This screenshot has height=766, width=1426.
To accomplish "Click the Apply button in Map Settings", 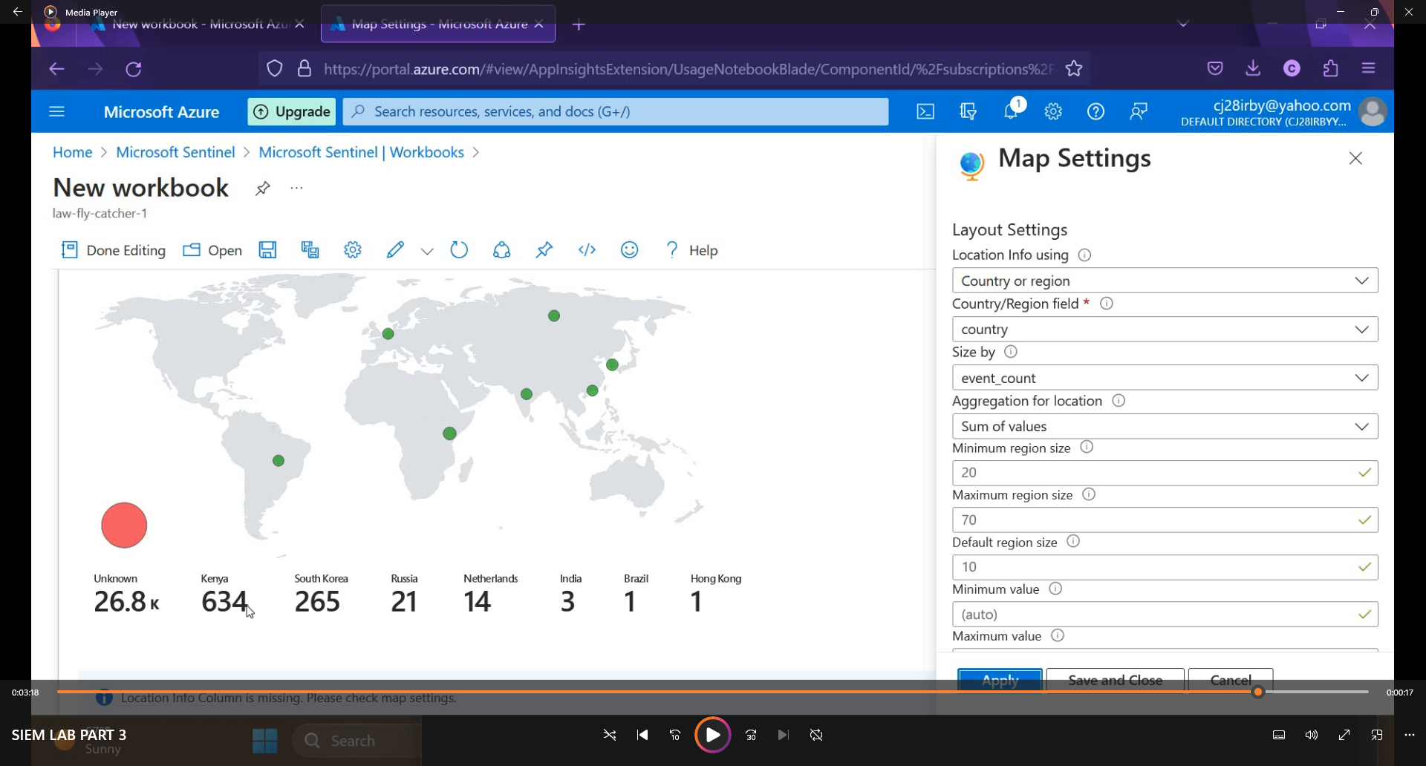I will click(x=1000, y=680).
